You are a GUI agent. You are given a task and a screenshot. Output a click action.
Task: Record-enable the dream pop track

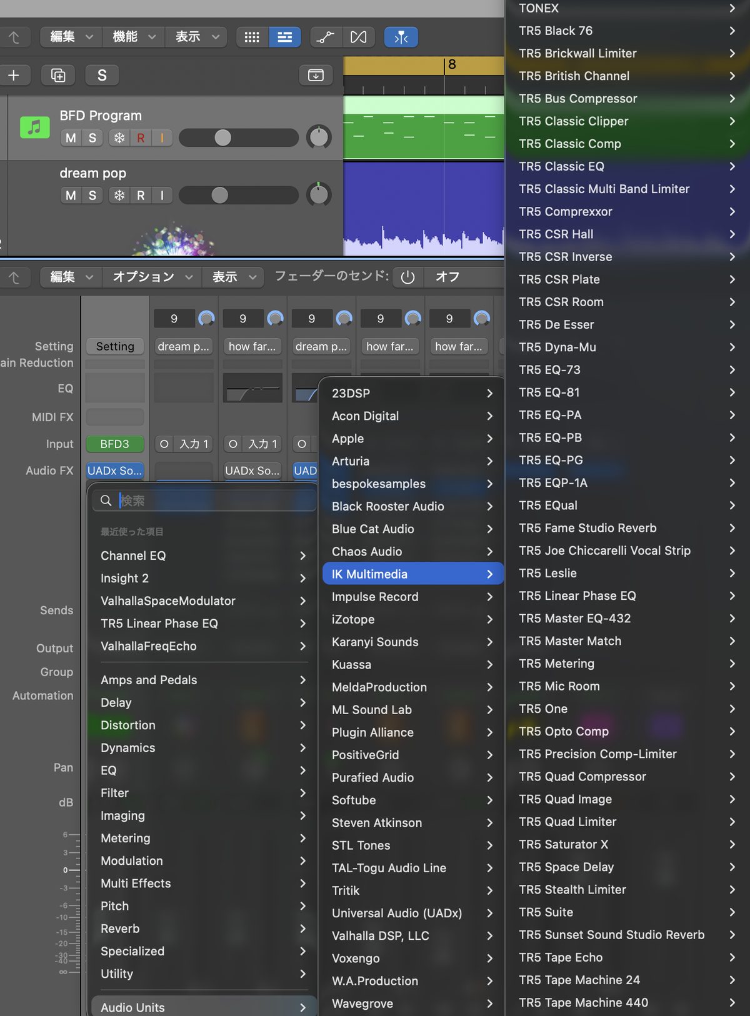click(x=141, y=196)
